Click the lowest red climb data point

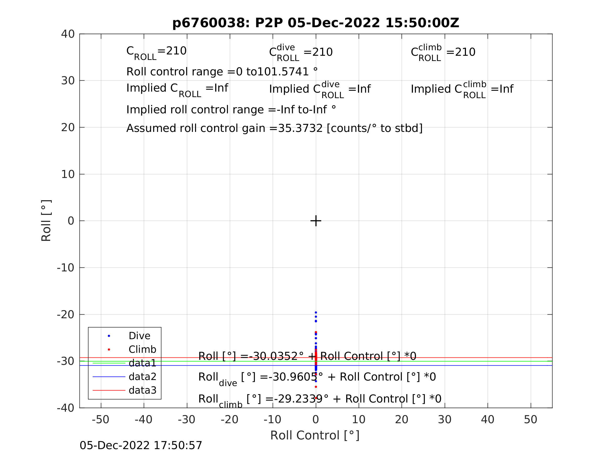point(316,398)
